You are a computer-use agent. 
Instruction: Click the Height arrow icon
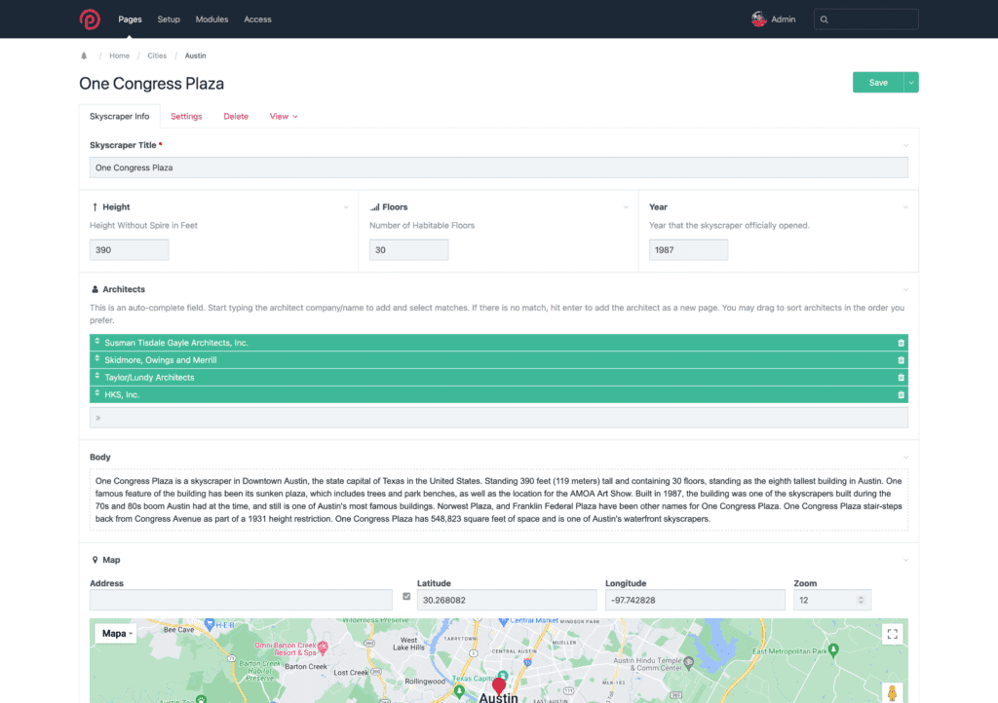[95, 207]
